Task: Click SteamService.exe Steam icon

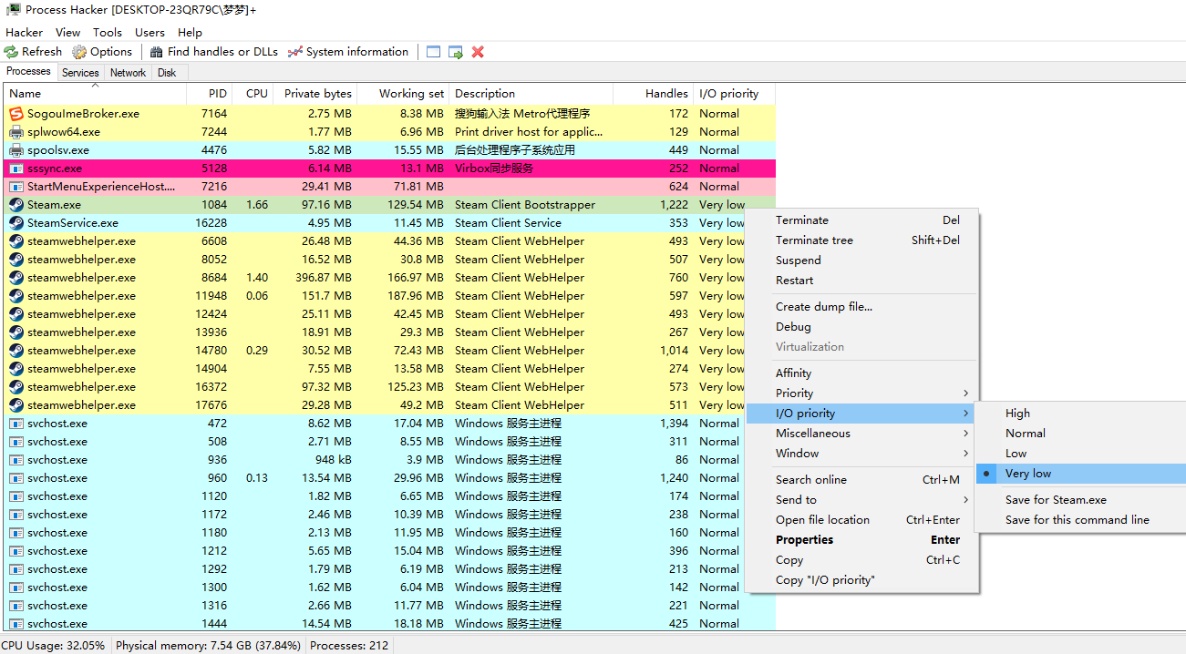Action: (x=16, y=223)
